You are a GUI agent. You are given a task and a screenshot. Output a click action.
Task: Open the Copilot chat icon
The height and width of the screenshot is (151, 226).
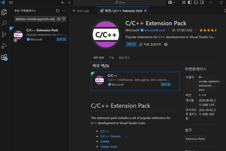point(170,3)
